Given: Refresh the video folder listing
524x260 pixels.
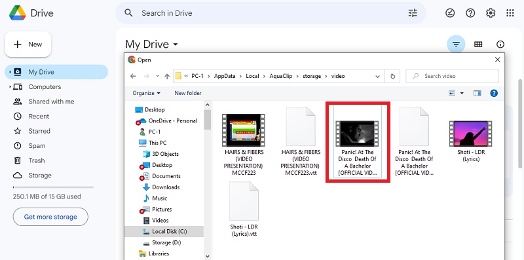Looking at the screenshot, I should tap(392, 76).
